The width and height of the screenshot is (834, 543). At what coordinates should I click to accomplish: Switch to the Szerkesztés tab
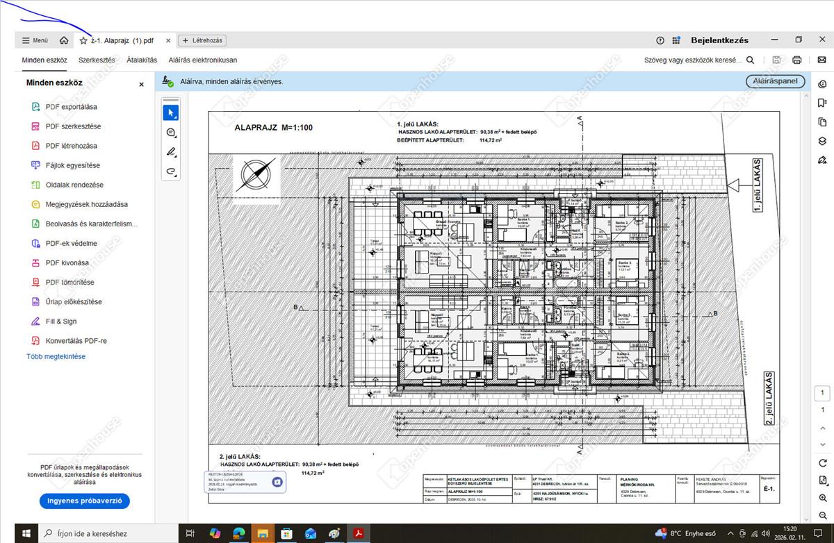tap(97, 60)
